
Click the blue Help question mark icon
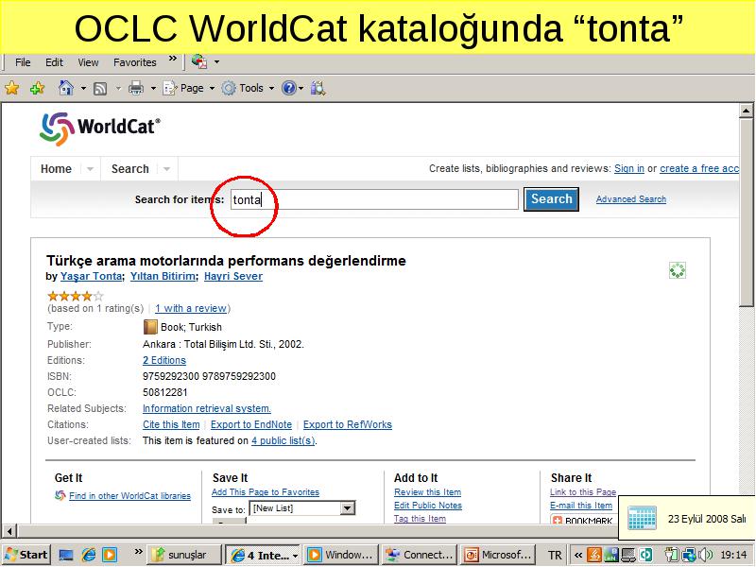tap(288, 88)
